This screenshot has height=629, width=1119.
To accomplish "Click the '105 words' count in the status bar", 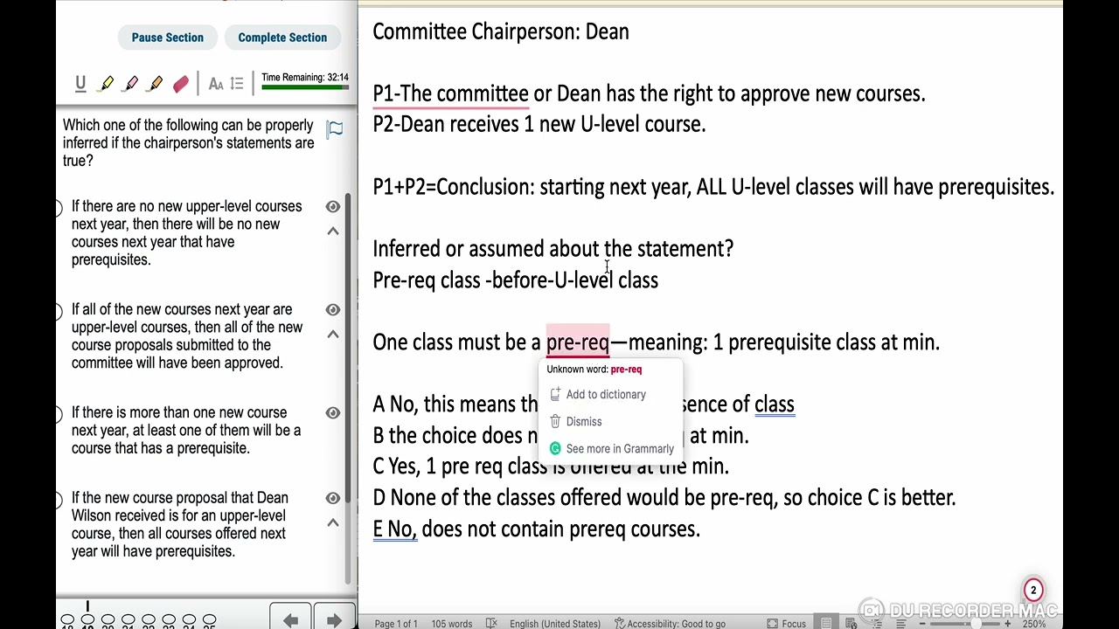I will click(451, 624).
